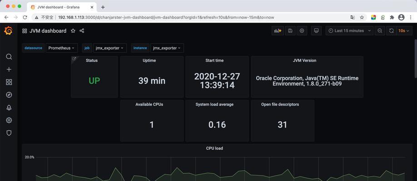The height and width of the screenshot is (181, 417).
Task: Click the Add panel icon
Action: [x=278, y=31]
